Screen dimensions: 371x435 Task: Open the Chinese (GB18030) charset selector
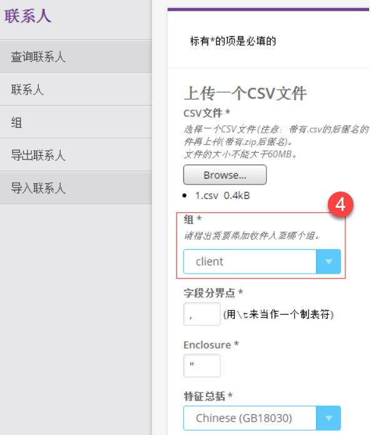(262, 418)
